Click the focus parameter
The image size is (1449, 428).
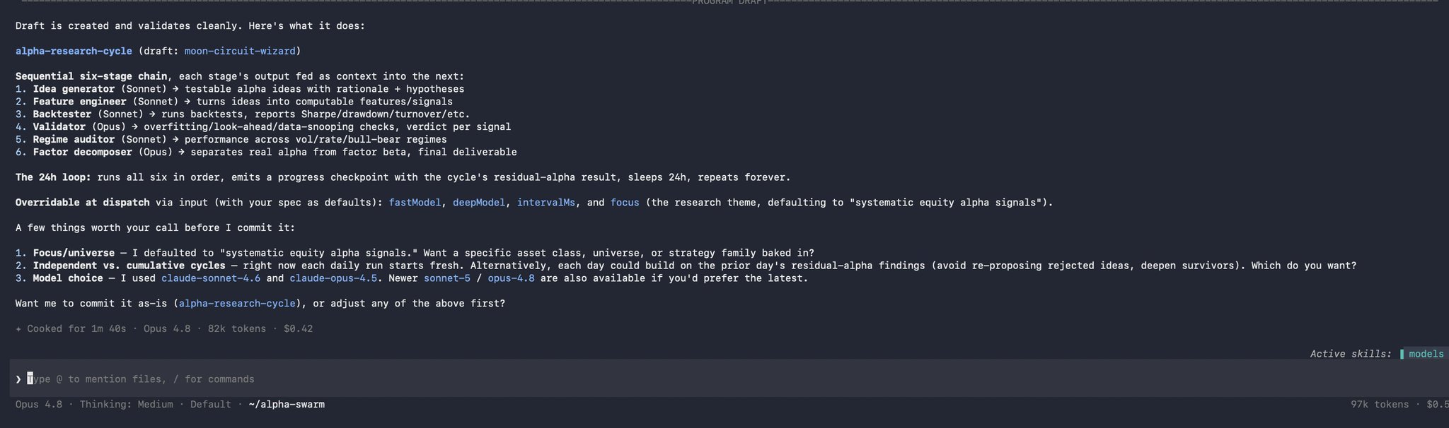click(625, 203)
